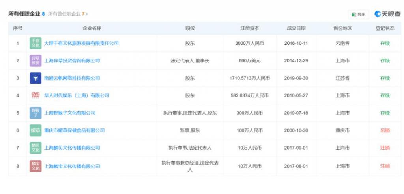
Task: Click the 执行董事,法定代表人,股东 position cell
Action: click(x=190, y=113)
